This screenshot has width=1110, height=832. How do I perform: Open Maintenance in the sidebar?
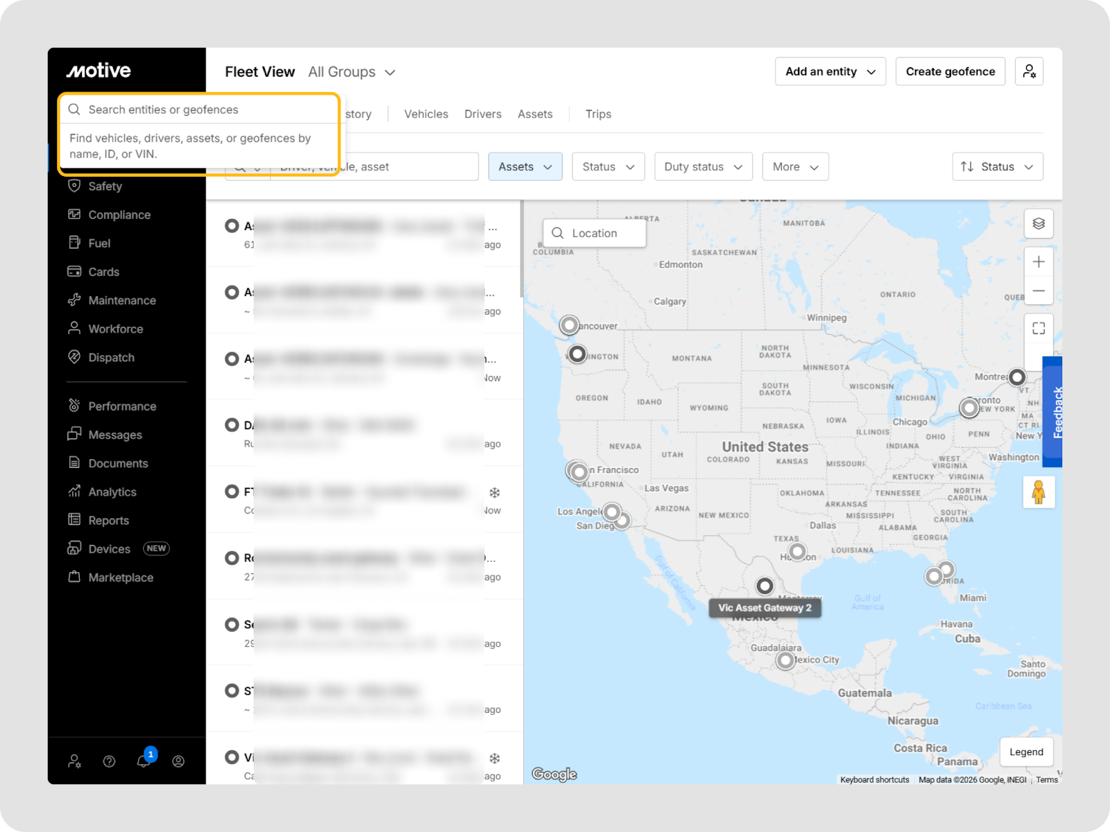coord(121,300)
